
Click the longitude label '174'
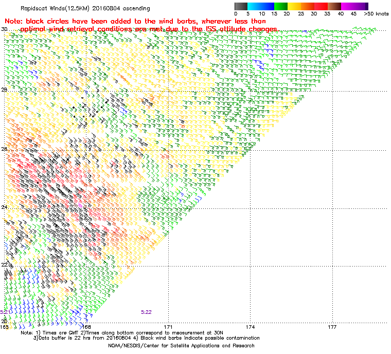click(251, 327)
